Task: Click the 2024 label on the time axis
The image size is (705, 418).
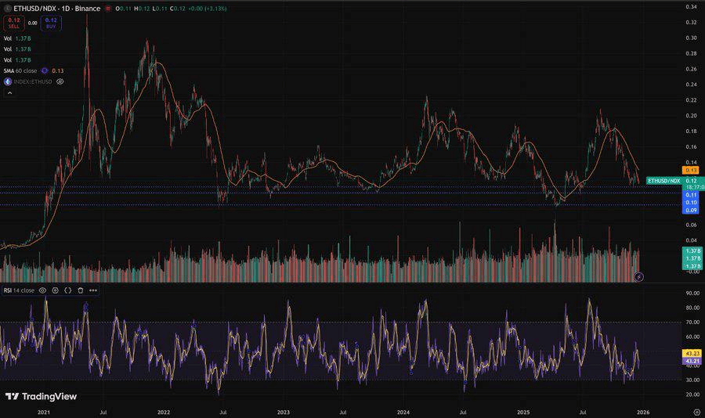Action: 403,413
